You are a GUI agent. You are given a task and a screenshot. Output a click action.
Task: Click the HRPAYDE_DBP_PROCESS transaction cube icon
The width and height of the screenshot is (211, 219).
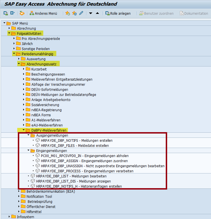[x=38, y=171]
